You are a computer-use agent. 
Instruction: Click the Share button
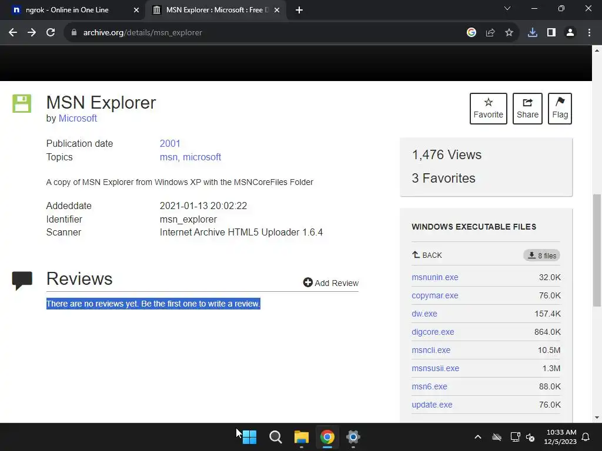[x=527, y=109]
